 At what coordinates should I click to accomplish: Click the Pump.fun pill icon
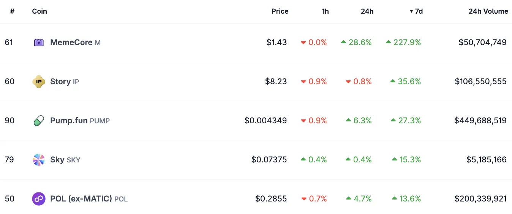click(x=39, y=121)
